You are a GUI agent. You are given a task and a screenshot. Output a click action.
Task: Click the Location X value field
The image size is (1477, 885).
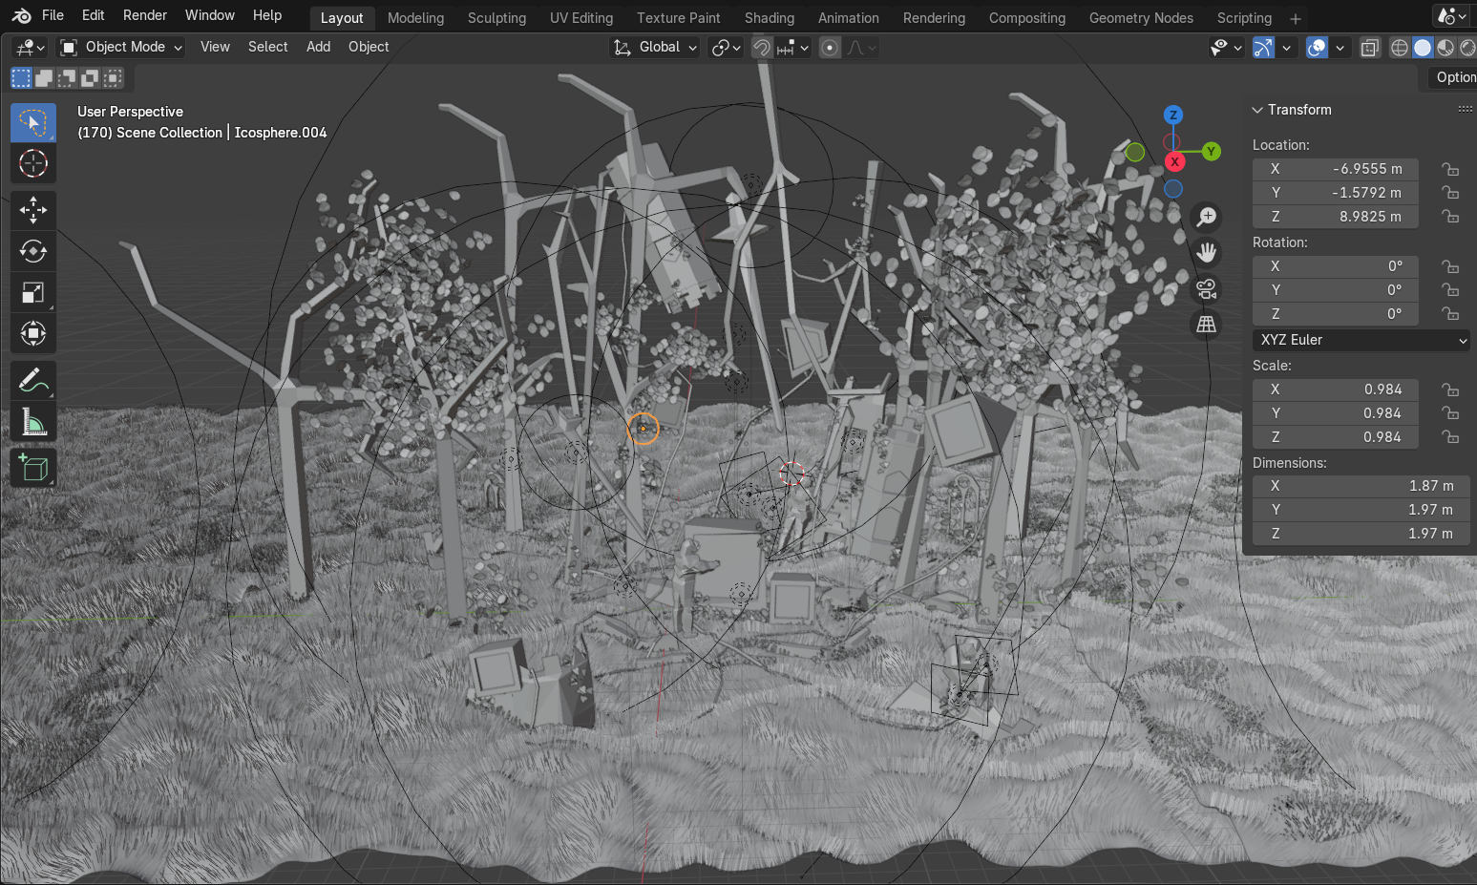(1336, 169)
